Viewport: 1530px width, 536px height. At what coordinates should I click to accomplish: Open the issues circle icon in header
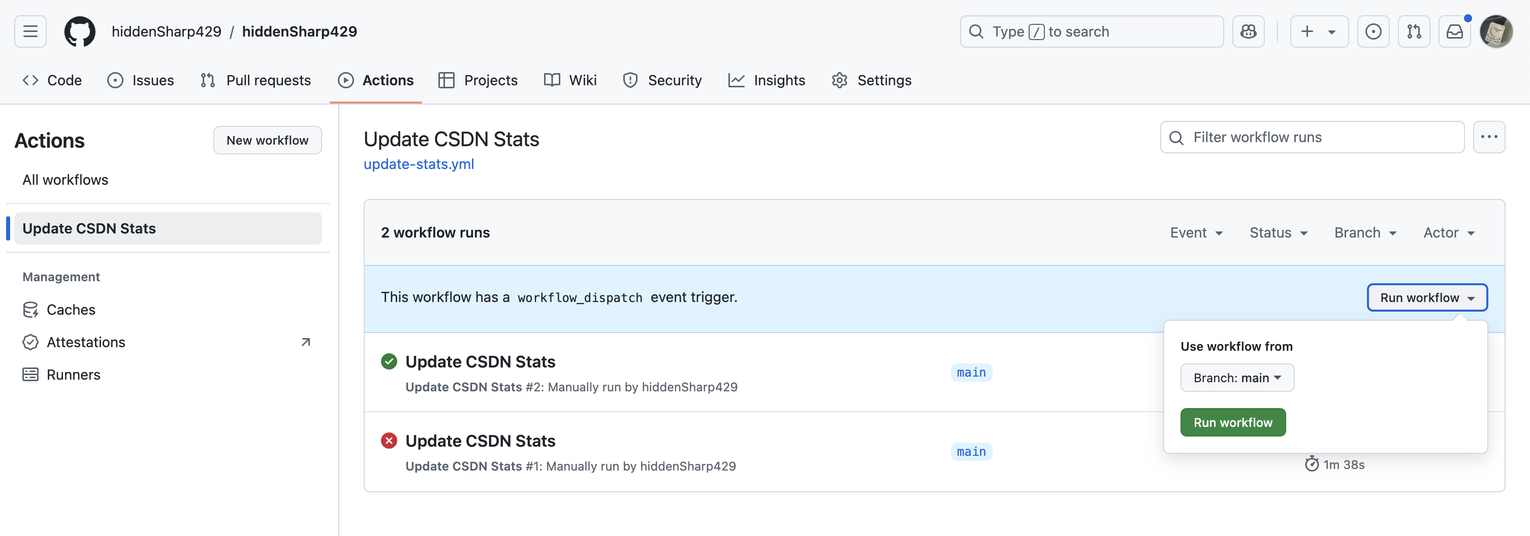coord(1373,31)
